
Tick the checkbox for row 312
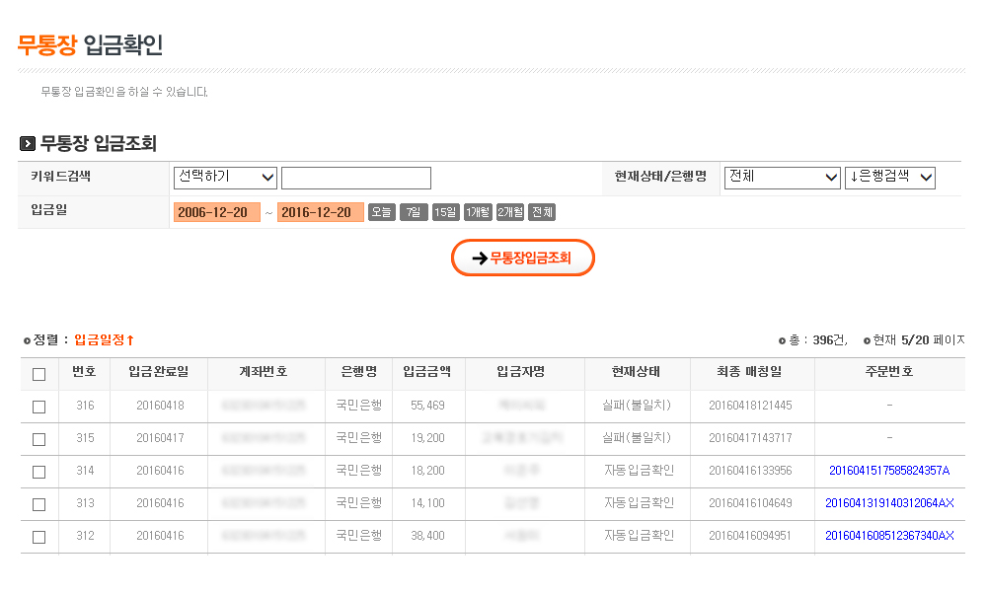[38, 537]
